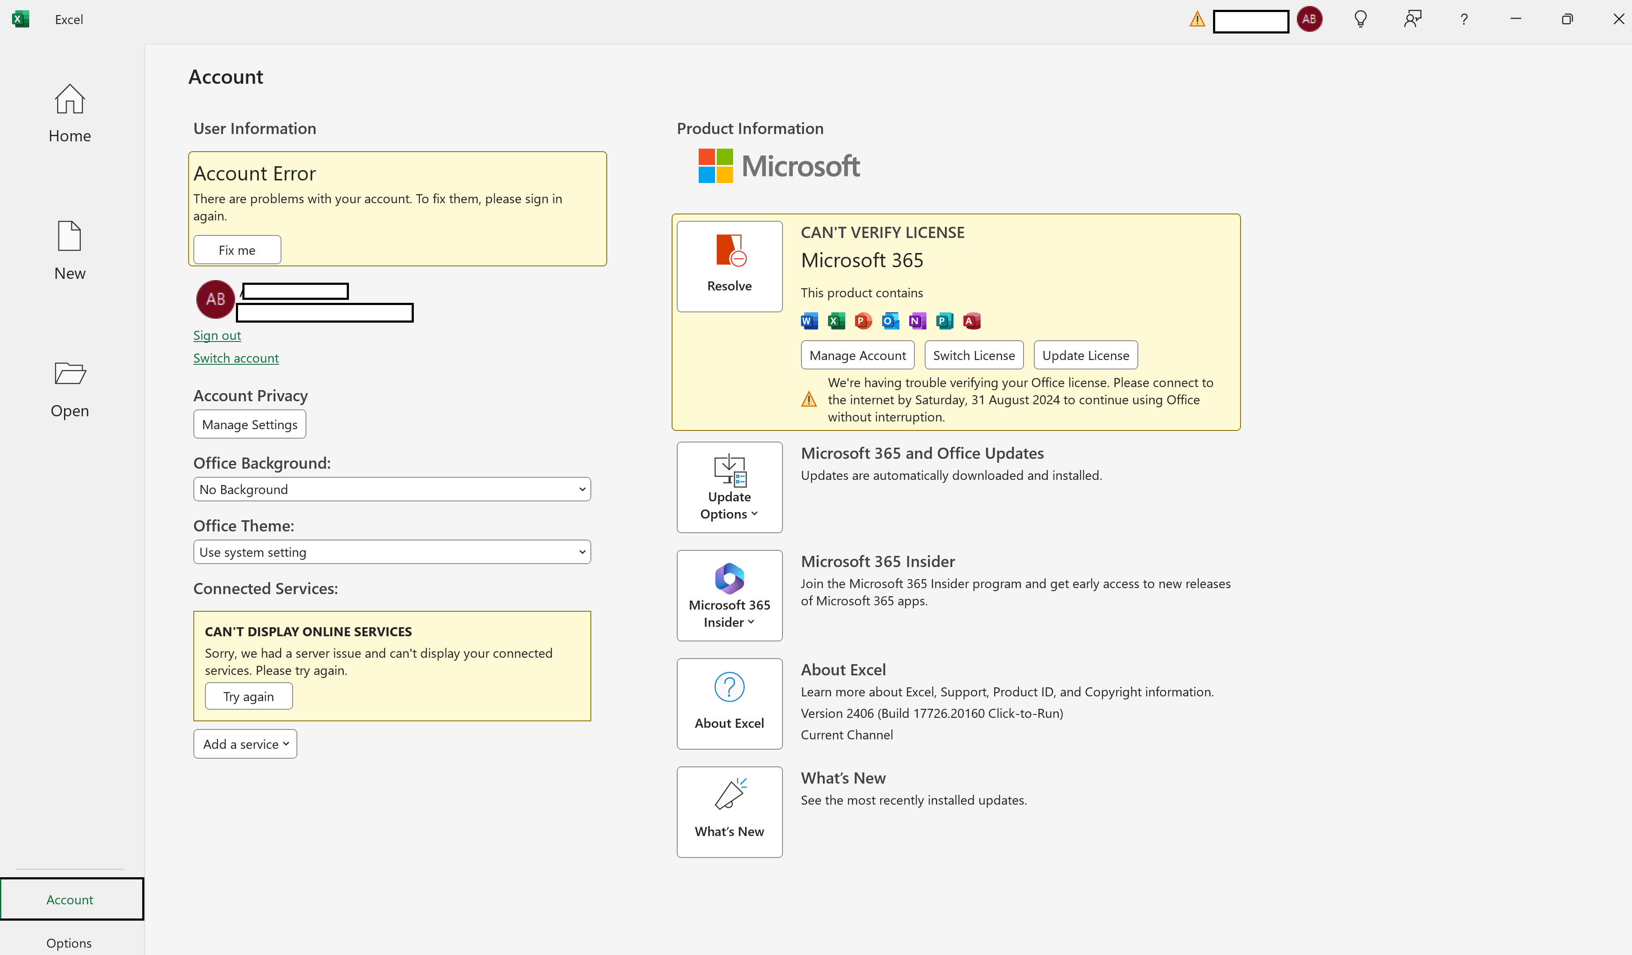1632x955 pixels.
Task: Click the Sign out link
Action: pyautogui.click(x=217, y=336)
